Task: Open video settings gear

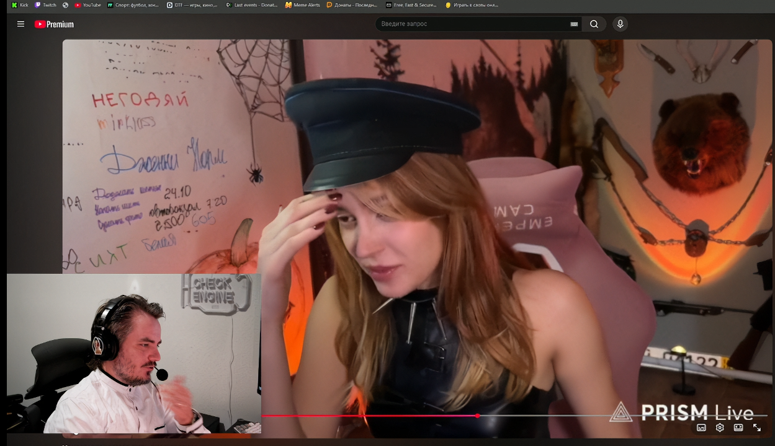Action: [720, 427]
